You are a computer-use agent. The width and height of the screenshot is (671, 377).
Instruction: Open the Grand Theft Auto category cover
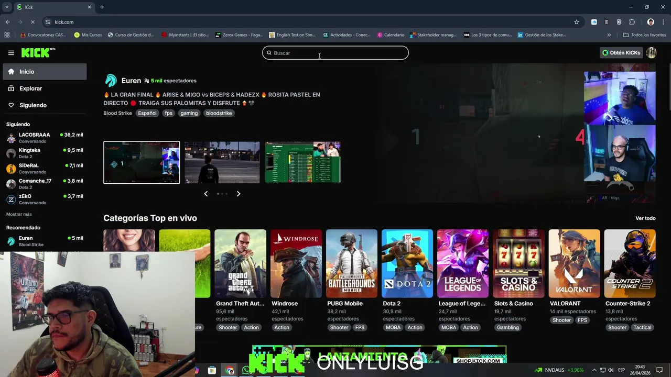coord(240,263)
